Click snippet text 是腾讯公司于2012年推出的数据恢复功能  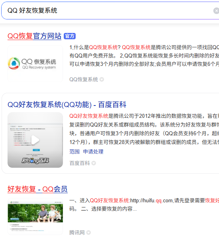point(156,116)
